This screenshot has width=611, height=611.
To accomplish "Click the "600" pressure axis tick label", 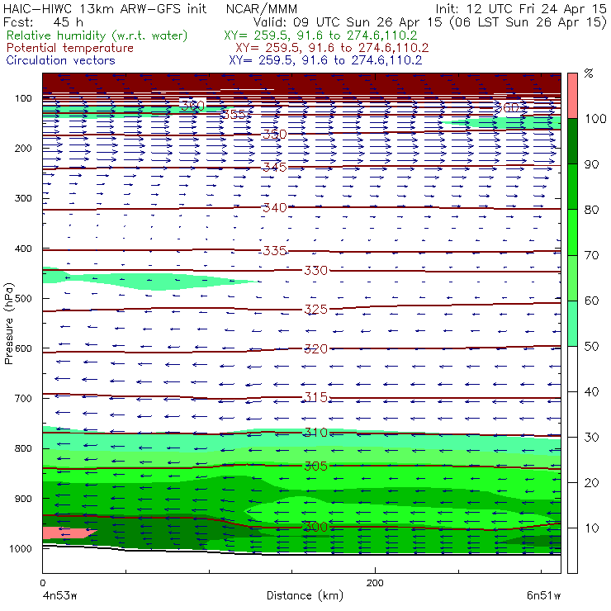I will point(23,348).
